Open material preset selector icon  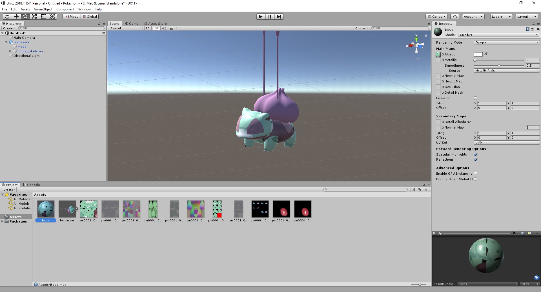tap(533, 29)
